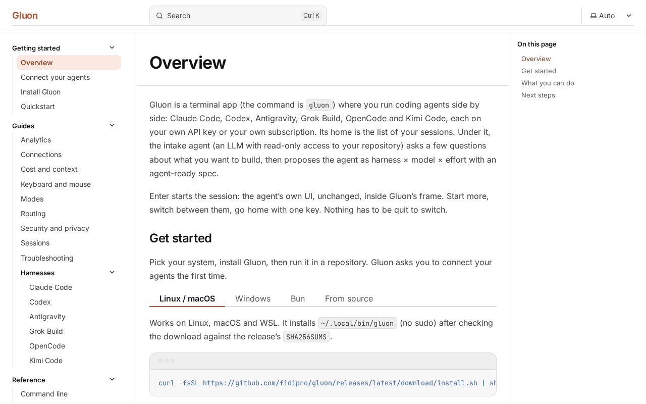The height and width of the screenshot is (404, 646).
Task: Collapse the Guides section chevron
Action: point(112,126)
